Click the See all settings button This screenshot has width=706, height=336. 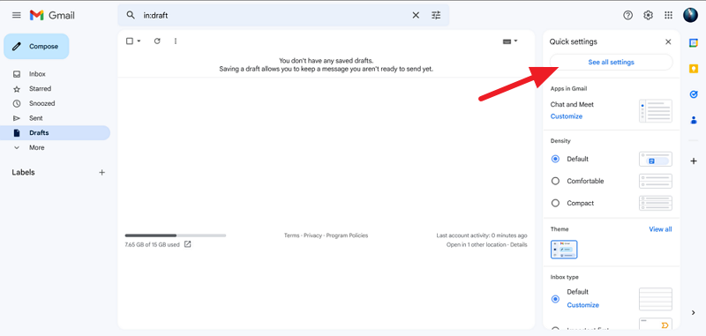[x=611, y=62]
